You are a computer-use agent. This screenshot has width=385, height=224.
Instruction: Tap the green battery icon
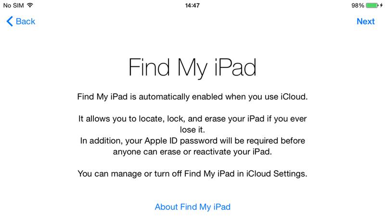[x=372, y=5]
